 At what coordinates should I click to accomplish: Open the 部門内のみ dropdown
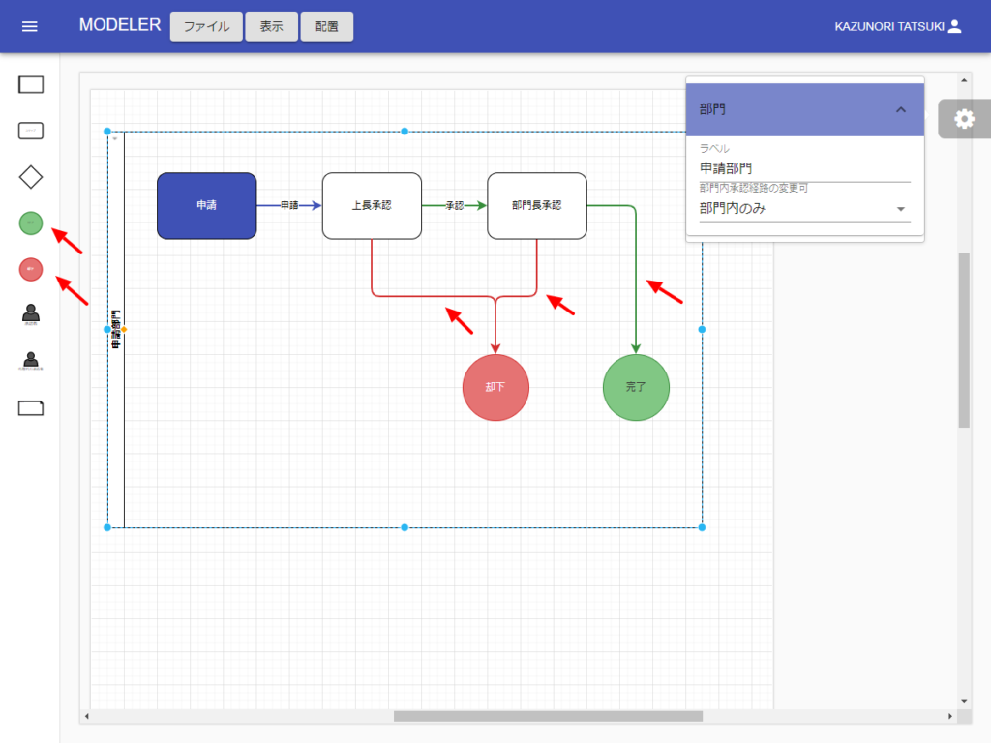tap(804, 209)
